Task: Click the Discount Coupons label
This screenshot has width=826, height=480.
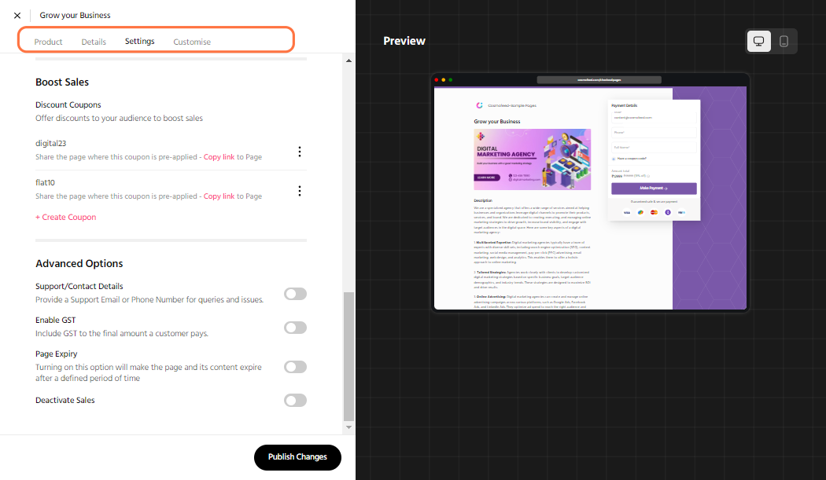Action: (x=68, y=104)
